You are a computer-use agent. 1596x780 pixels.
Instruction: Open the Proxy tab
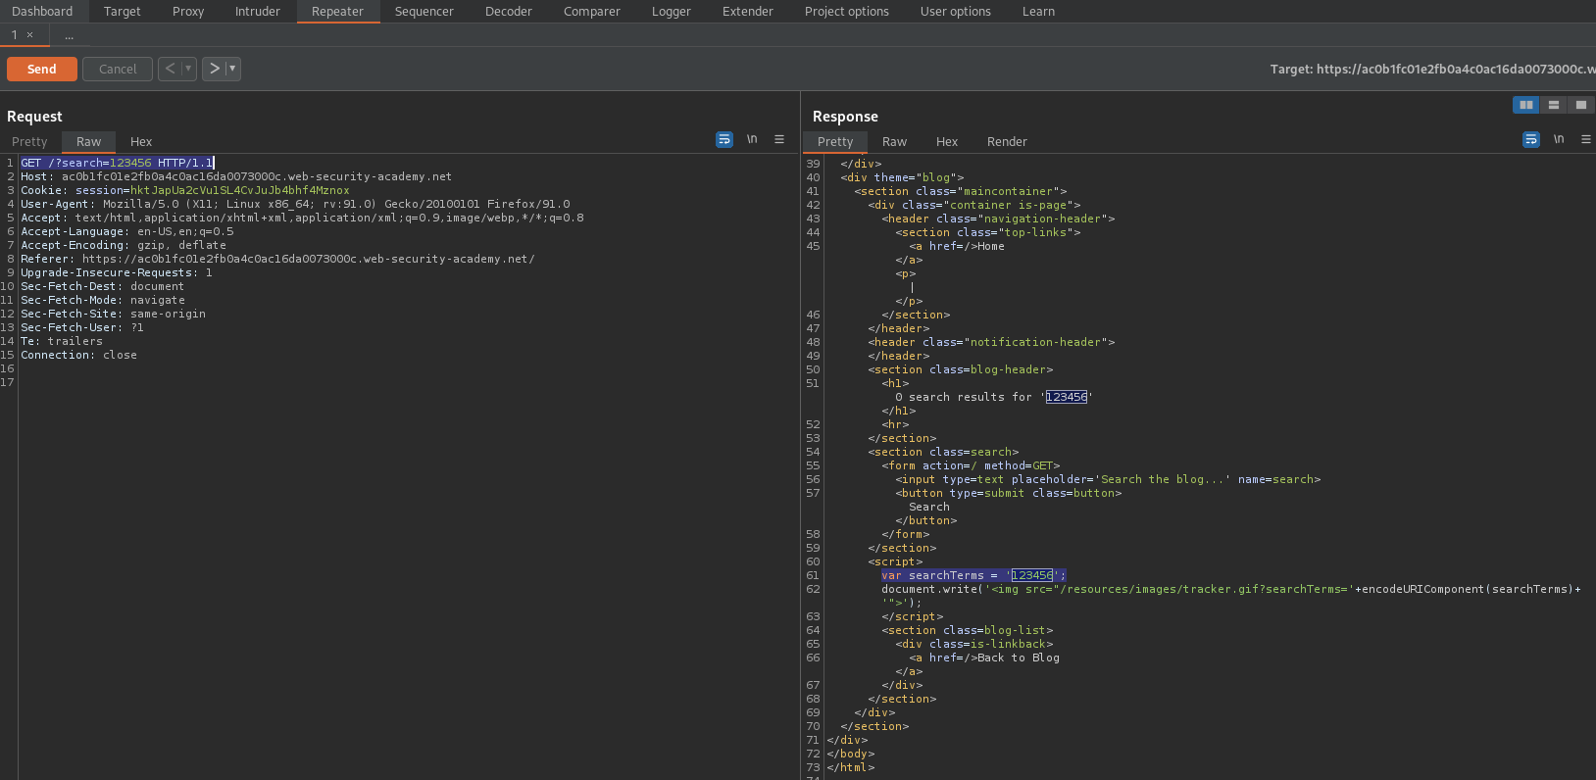(188, 12)
